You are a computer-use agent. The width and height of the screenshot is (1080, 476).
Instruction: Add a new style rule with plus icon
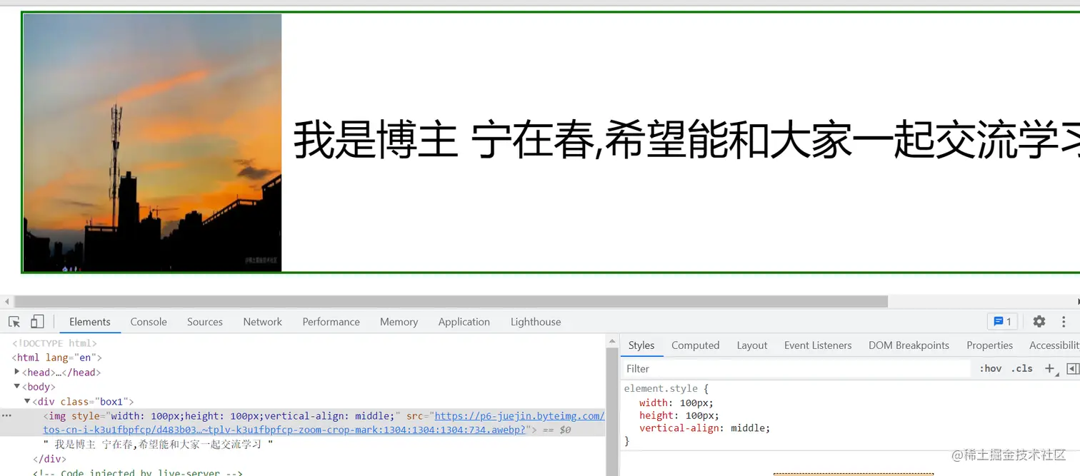click(1049, 368)
